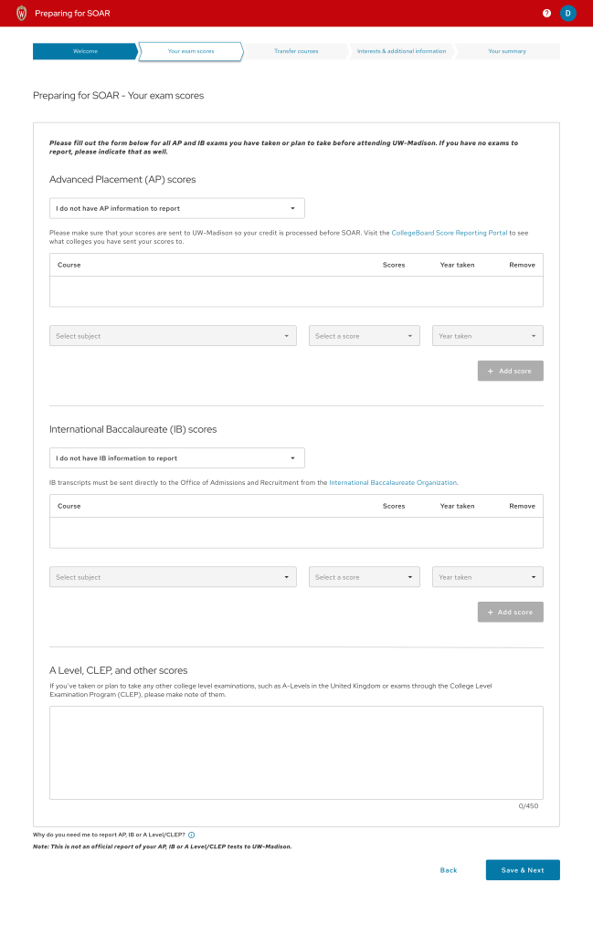Viewport: 593px width, 935px height.
Task: Go to Interests & additional information
Action: (400, 51)
